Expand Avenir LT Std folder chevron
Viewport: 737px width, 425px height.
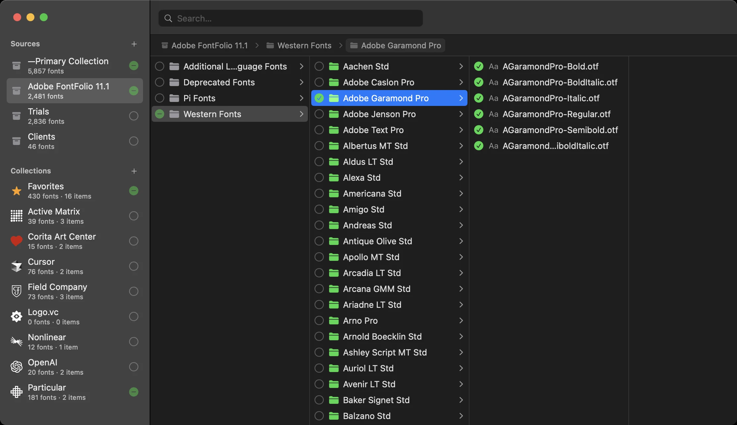coord(461,384)
